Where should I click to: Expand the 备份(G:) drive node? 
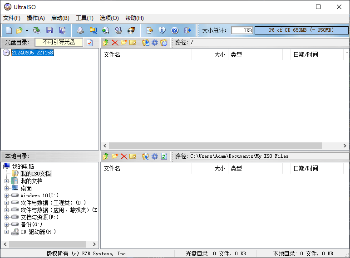(x=7, y=224)
